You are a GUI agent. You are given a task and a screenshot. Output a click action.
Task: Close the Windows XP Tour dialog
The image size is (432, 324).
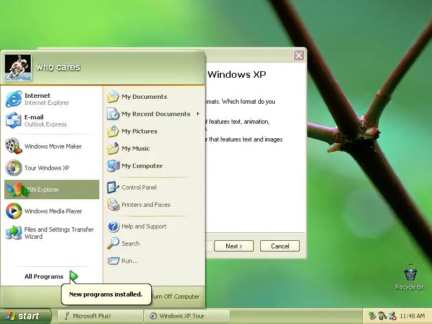click(299, 56)
